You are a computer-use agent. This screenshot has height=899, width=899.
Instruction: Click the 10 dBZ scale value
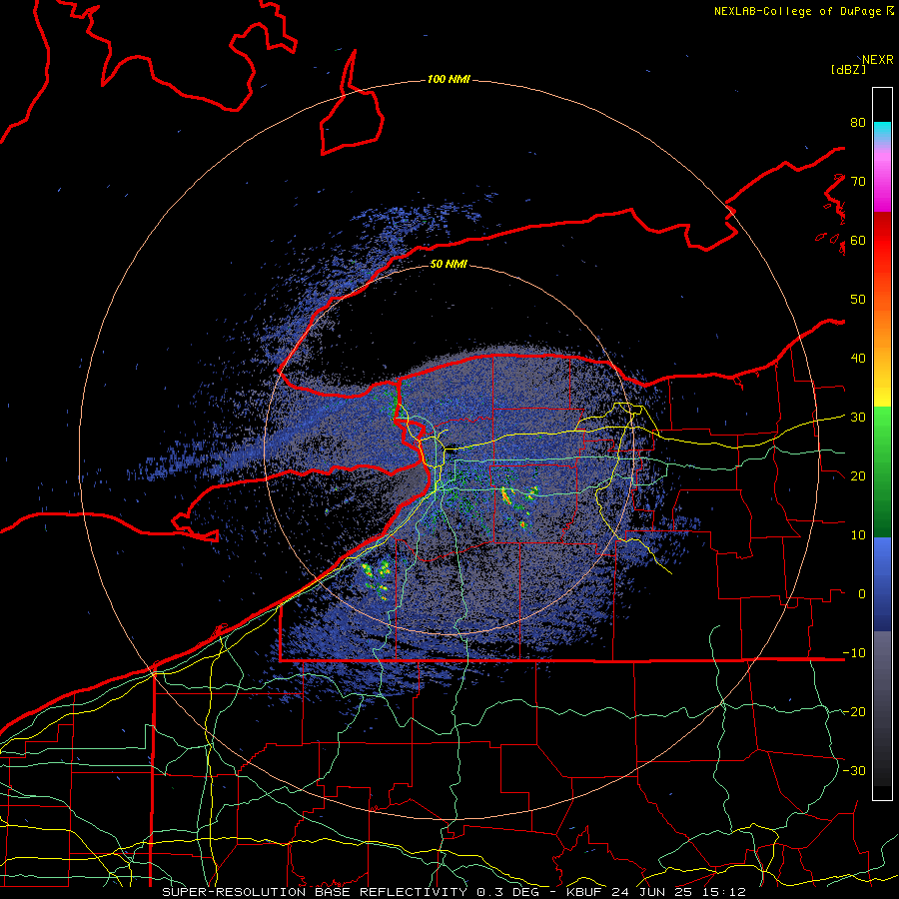point(858,535)
